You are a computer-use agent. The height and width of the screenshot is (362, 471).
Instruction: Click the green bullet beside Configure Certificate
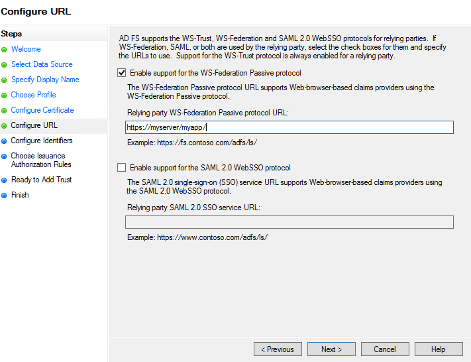[x=4, y=111]
